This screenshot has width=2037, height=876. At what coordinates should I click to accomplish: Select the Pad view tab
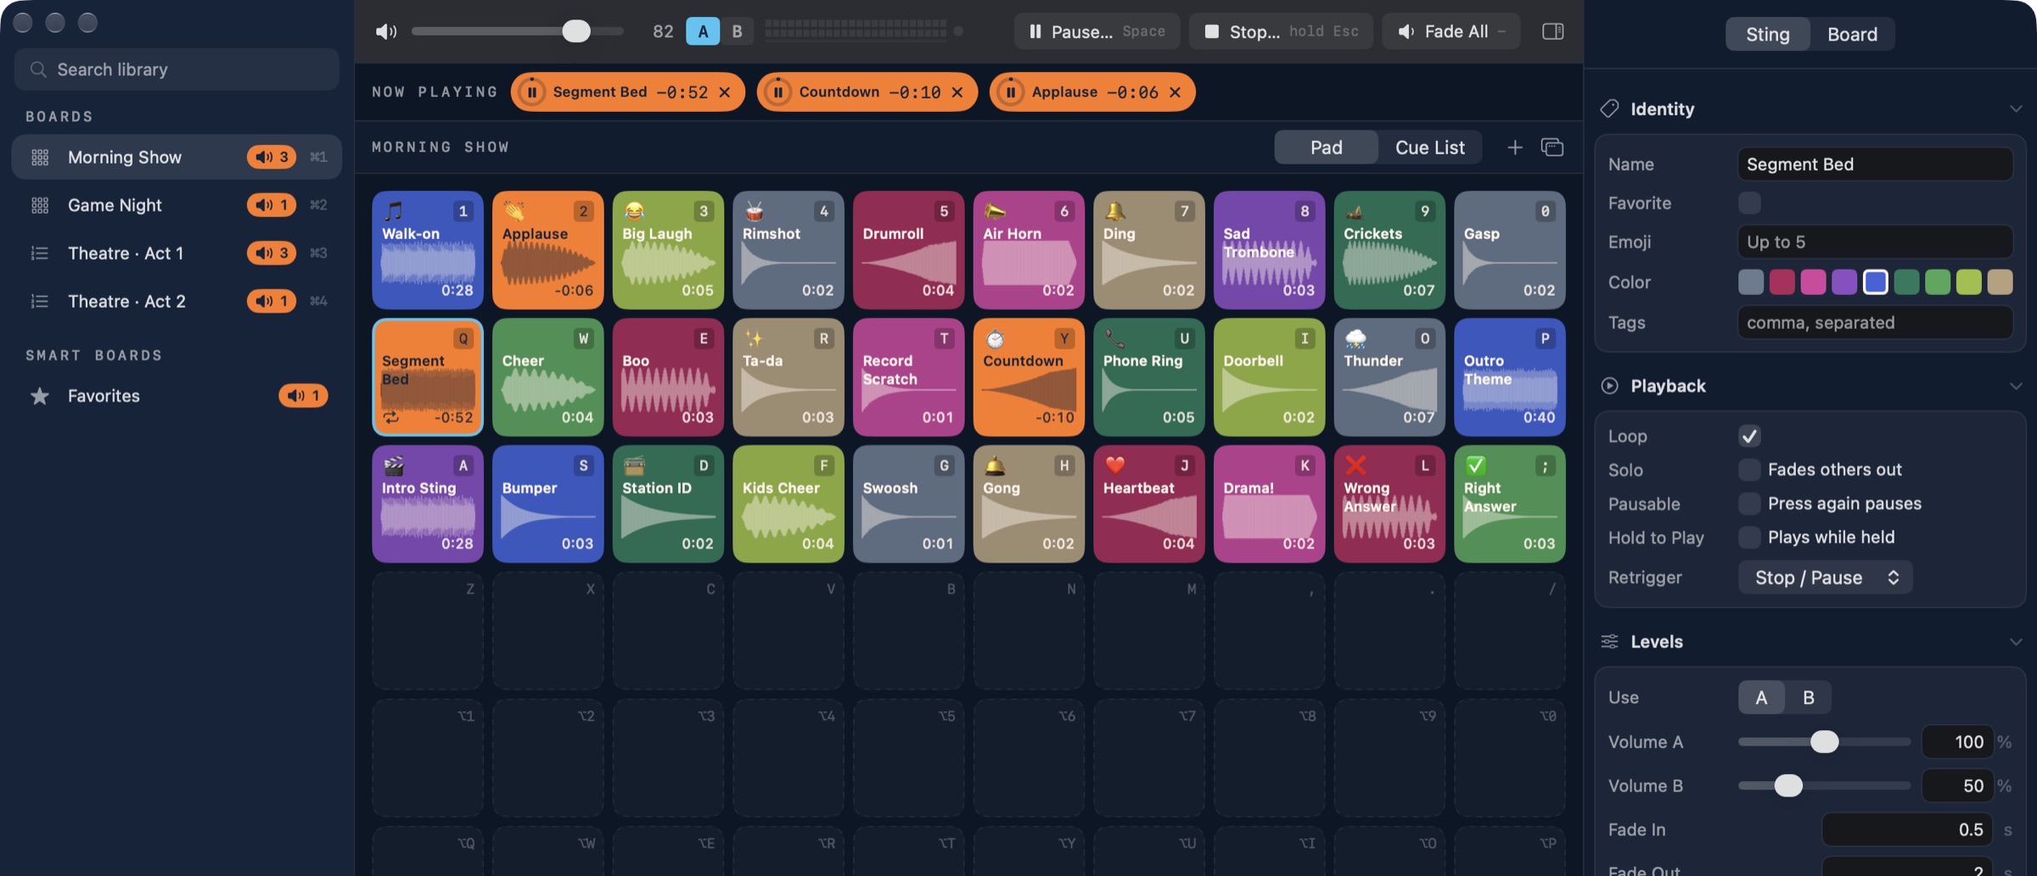click(1326, 148)
